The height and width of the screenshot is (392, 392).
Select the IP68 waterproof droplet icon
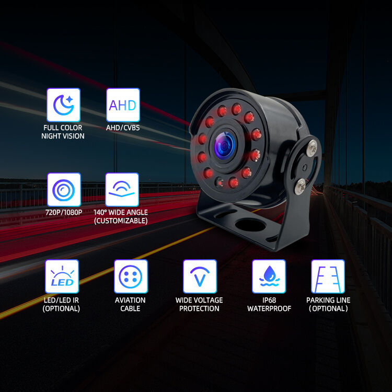coord(269,276)
